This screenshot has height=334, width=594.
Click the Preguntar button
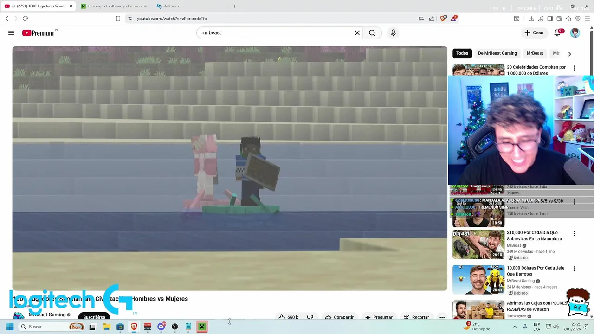click(379, 317)
